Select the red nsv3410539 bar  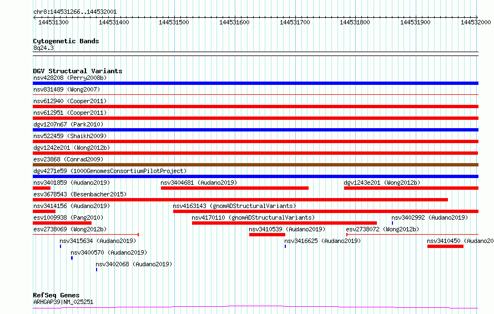click(x=267, y=235)
